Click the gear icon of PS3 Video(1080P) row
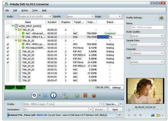 pos(23,48)
